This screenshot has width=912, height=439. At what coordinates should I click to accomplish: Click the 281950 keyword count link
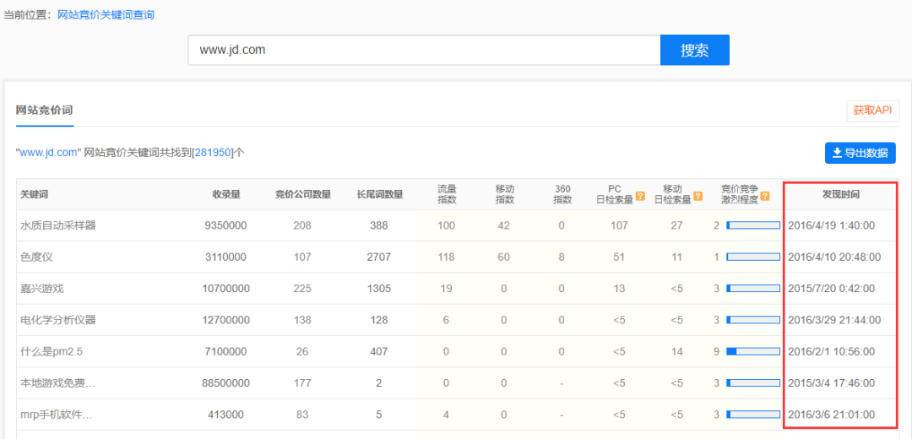click(x=212, y=153)
